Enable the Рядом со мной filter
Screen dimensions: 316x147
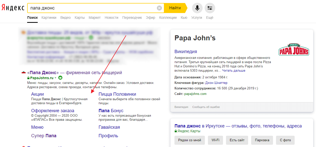[x=190, y=140]
